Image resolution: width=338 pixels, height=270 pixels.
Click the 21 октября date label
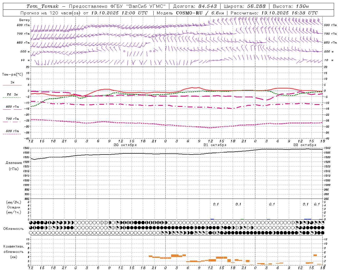pos(215,145)
